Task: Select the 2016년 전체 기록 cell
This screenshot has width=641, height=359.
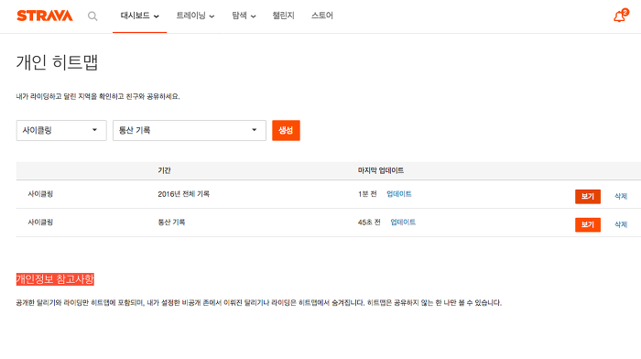Action: 183,194
